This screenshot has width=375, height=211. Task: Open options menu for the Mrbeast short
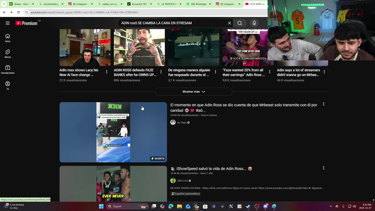point(323,104)
